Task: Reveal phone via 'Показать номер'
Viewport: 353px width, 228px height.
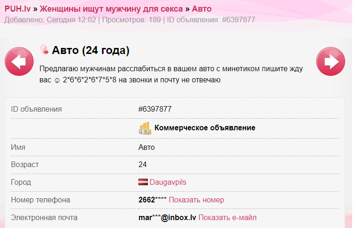Action: [x=196, y=200]
